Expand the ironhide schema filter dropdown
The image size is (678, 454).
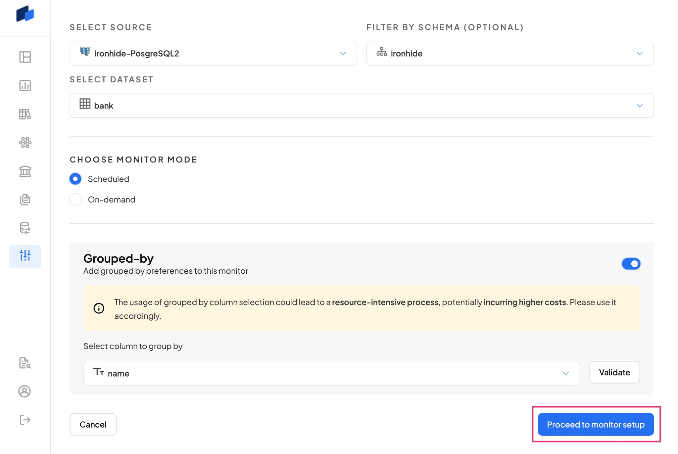(510, 53)
